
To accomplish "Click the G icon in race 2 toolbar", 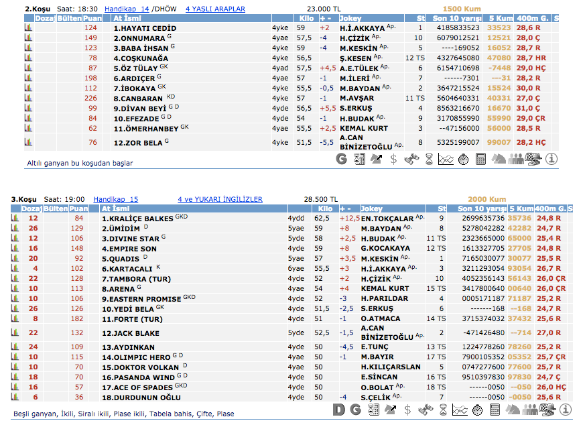I will 342,159.
